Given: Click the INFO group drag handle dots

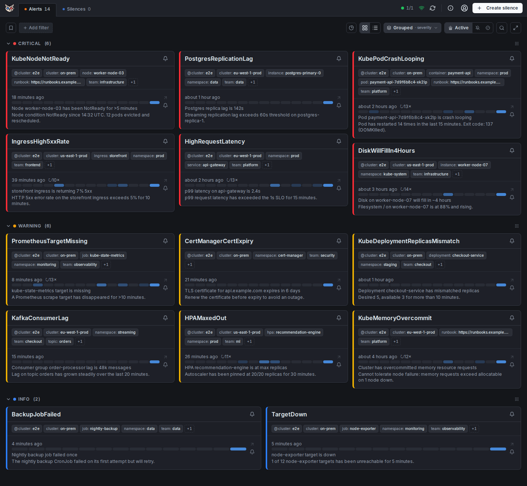Looking at the screenshot, I should tap(517, 399).
